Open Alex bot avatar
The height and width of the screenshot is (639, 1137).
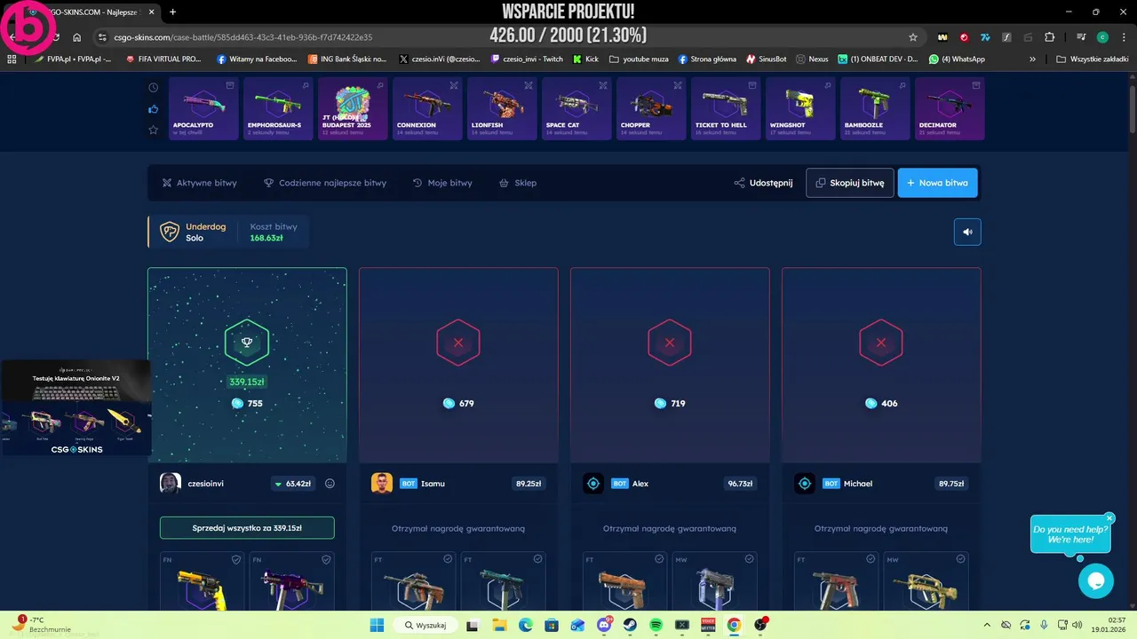(x=593, y=484)
